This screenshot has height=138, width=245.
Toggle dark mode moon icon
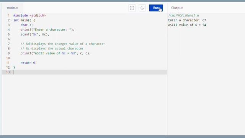(x=142, y=8)
